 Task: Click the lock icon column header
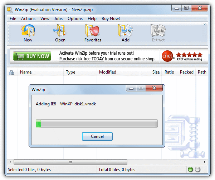(x=11, y=72)
